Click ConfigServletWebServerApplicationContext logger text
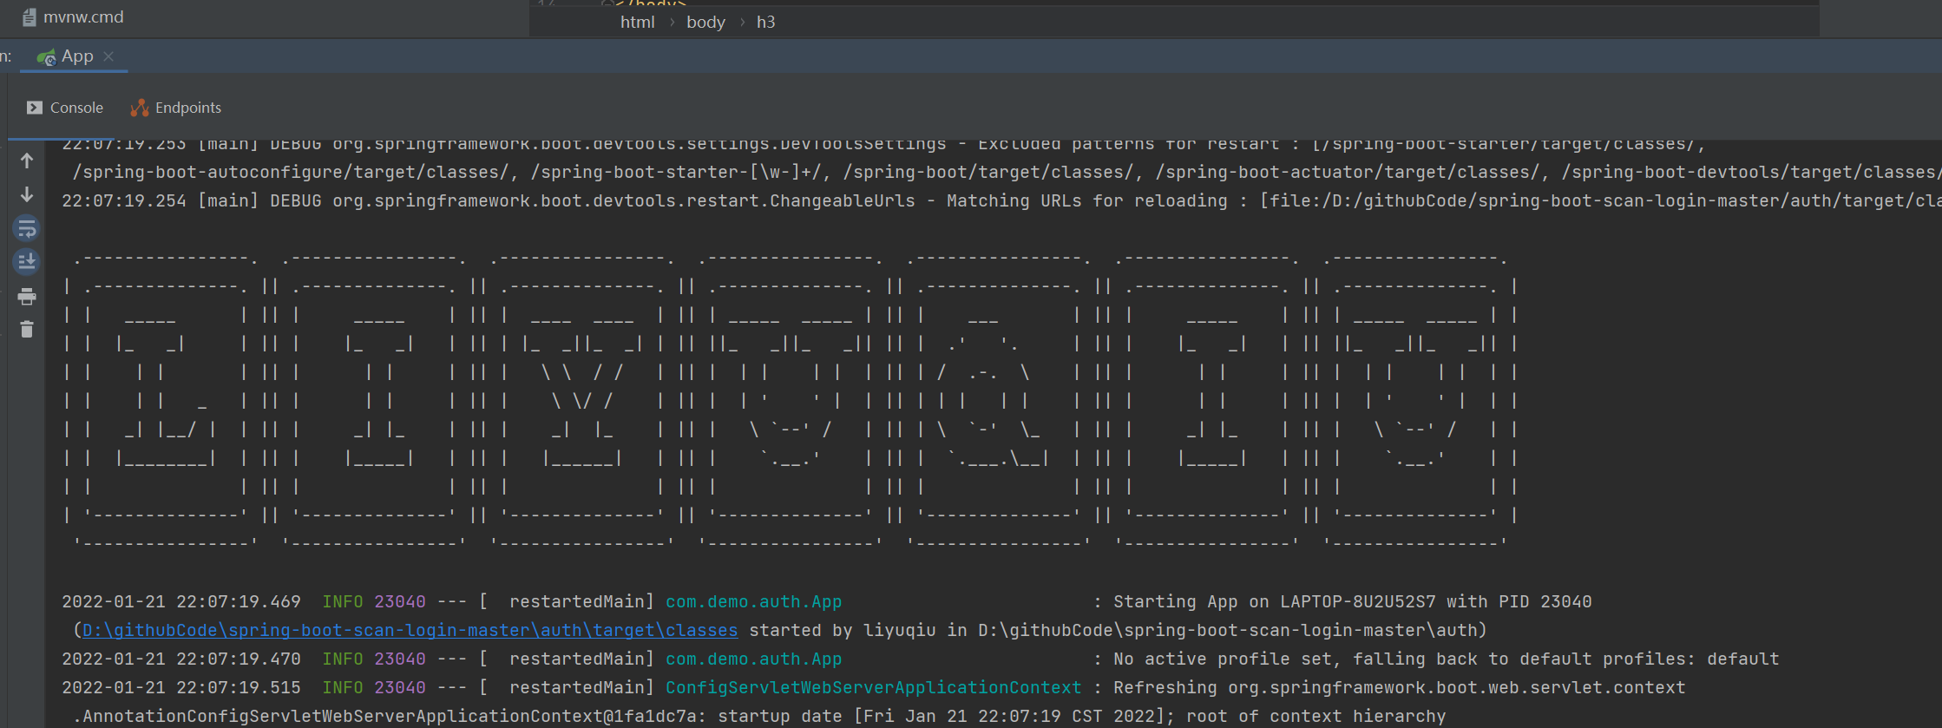This screenshot has height=728, width=1942. click(x=873, y=687)
